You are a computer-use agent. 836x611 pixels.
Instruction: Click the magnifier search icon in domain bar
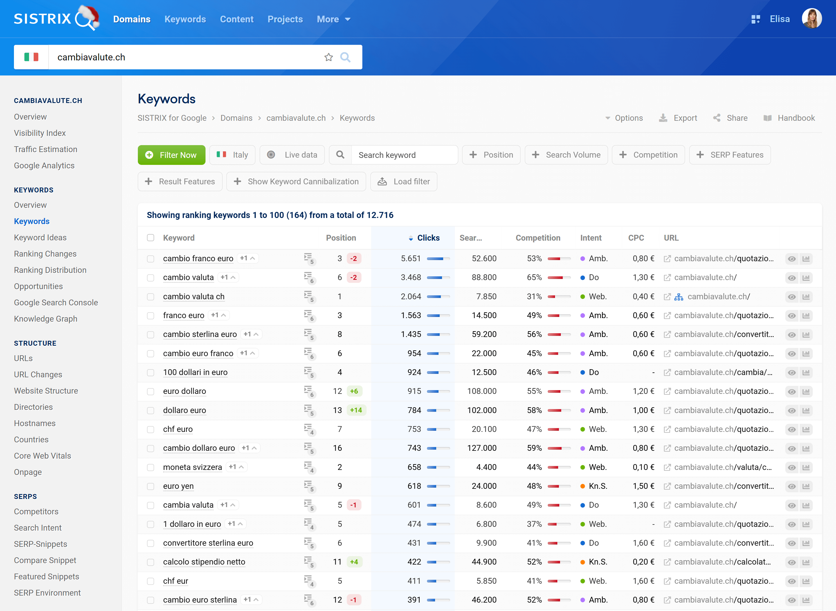tap(345, 57)
